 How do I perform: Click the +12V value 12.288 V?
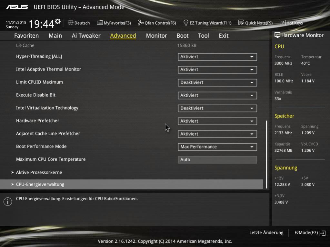tap(282, 185)
